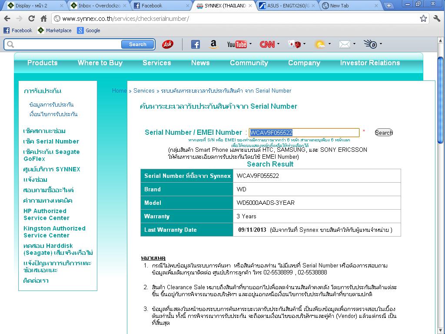Click the dictionary D toolbar icon
The height and width of the screenshot is (334, 445).
tap(371, 44)
